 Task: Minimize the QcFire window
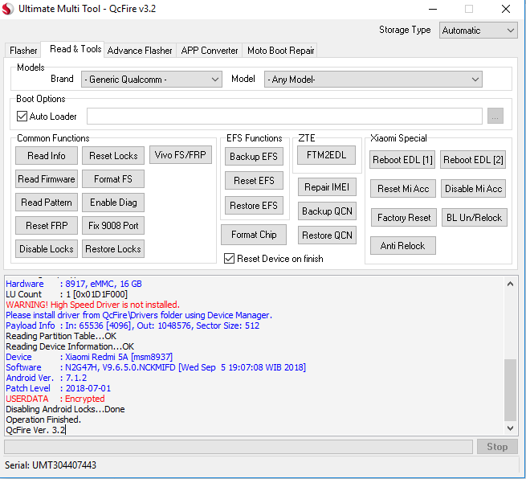tap(433, 9)
